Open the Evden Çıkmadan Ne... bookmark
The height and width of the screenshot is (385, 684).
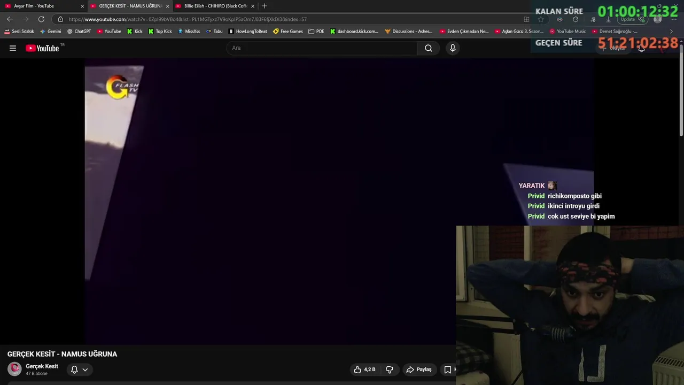[x=464, y=32]
